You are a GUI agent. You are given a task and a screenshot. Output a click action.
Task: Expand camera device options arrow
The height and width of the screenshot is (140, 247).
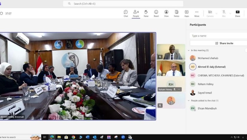coord(216,13)
